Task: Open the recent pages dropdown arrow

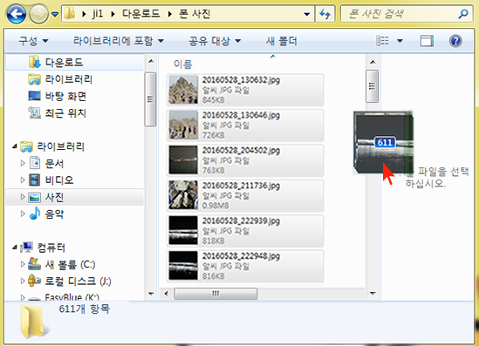Action: 55,14
